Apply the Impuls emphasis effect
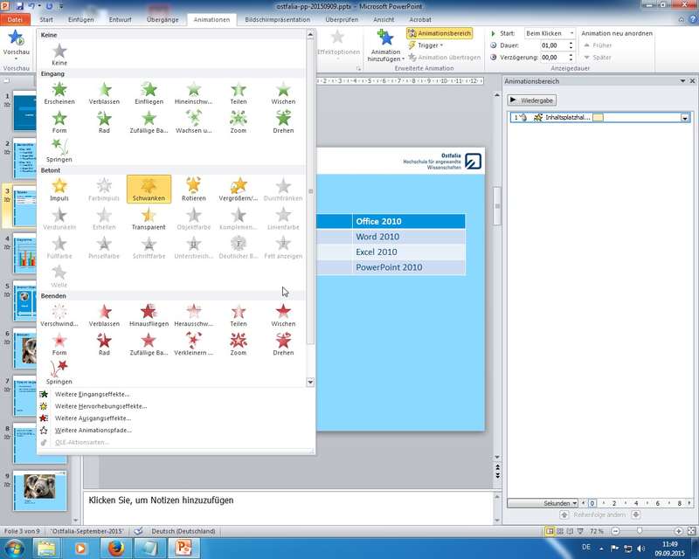 tap(59, 190)
